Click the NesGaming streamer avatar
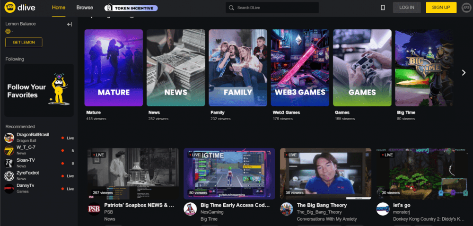The height and width of the screenshot is (226, 473). (190, 209)
